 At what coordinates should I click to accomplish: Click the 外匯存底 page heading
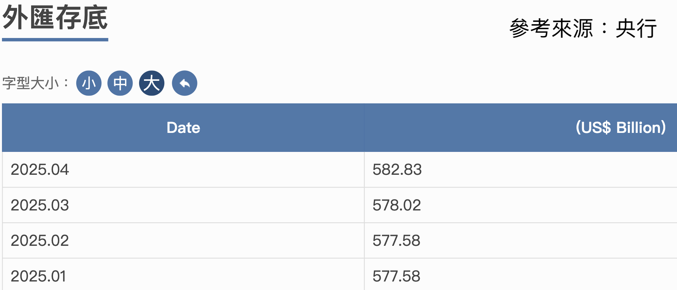(x=55, y=18)
